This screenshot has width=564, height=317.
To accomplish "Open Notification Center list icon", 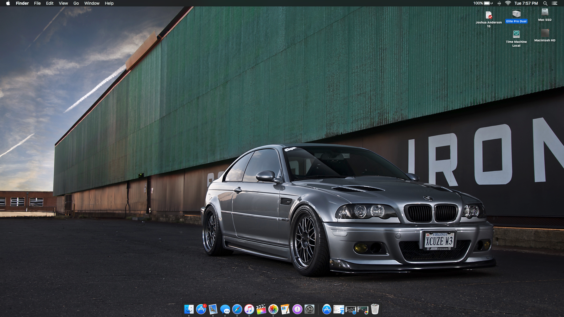I will pos(554,3).
